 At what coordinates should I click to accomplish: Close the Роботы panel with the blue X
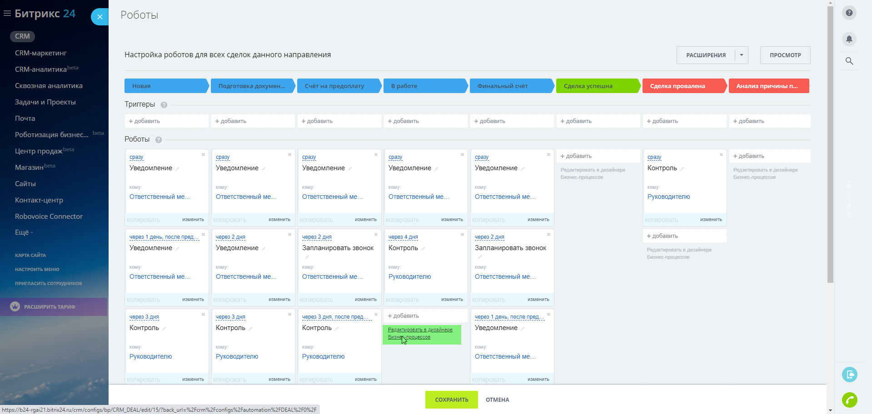coord(100,17)
